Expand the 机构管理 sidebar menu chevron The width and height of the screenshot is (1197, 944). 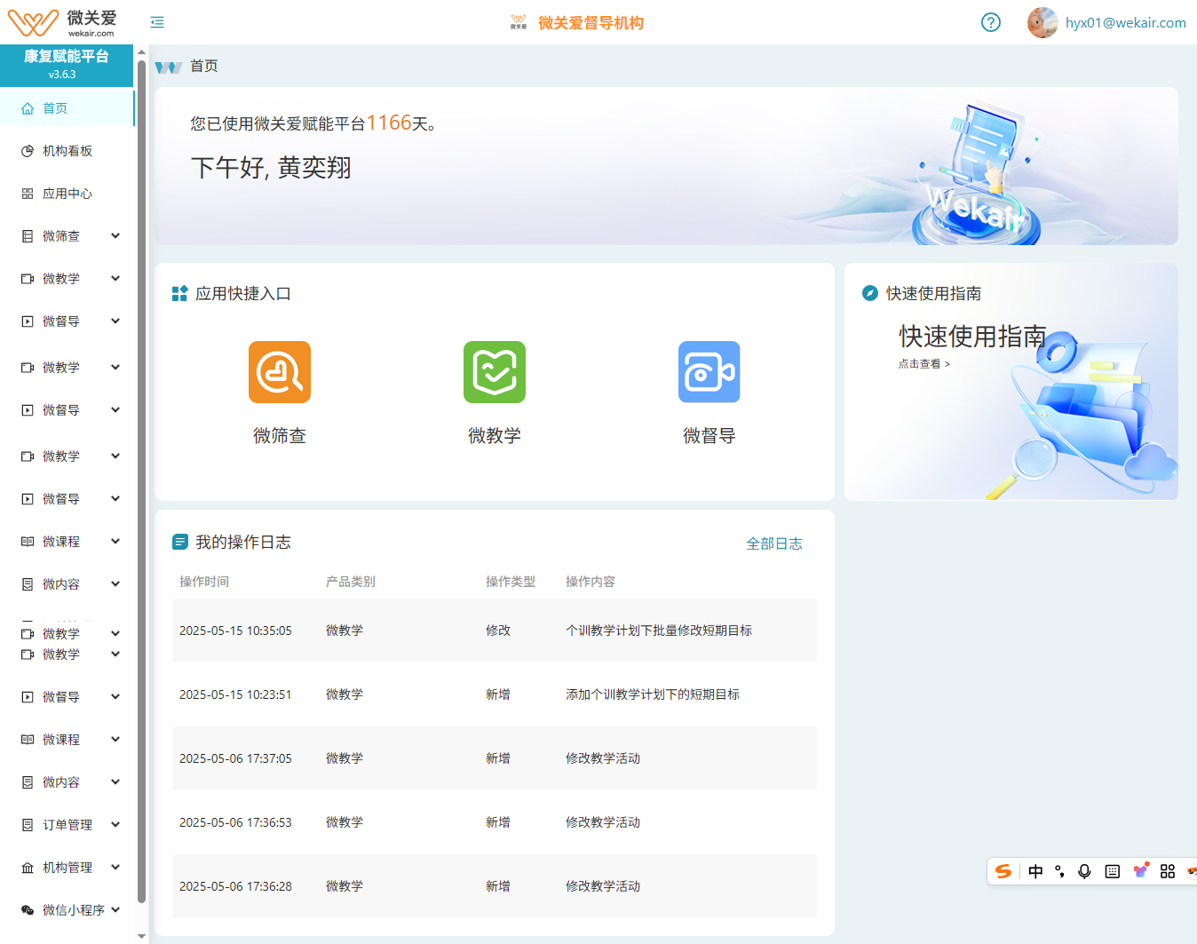tap(115, 867)
